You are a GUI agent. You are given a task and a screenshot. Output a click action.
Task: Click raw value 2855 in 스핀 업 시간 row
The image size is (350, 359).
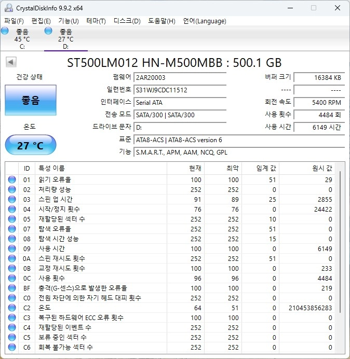(325, 199)
